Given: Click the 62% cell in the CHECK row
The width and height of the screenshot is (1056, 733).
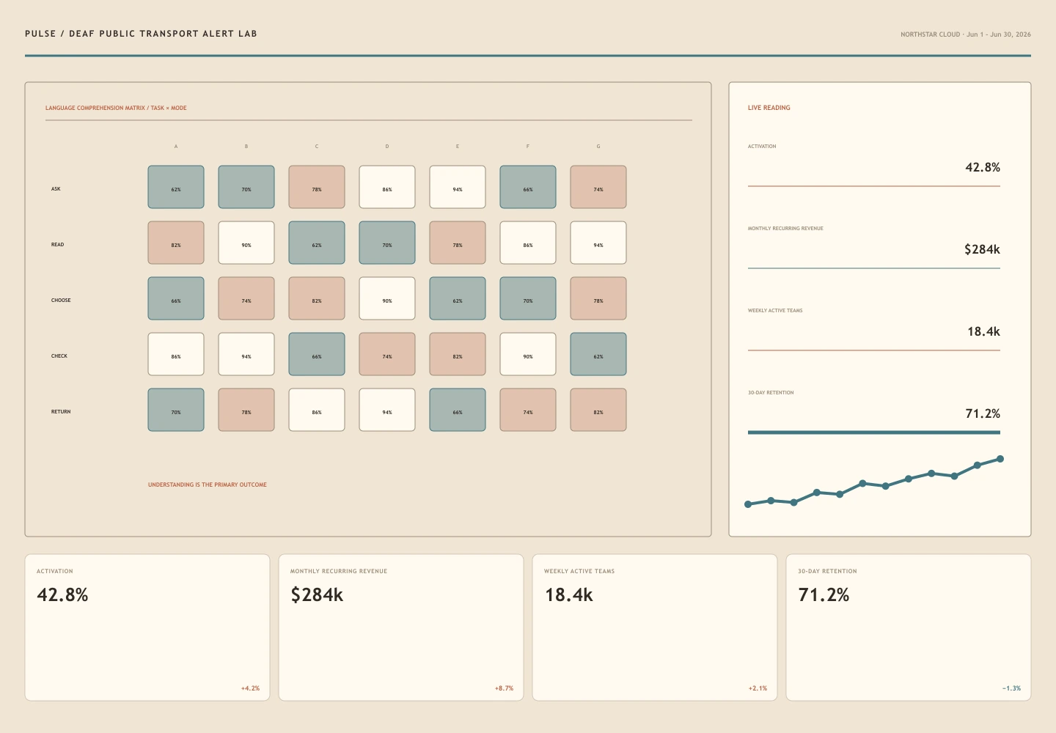Looking at the screenshot, I should 598,354.
